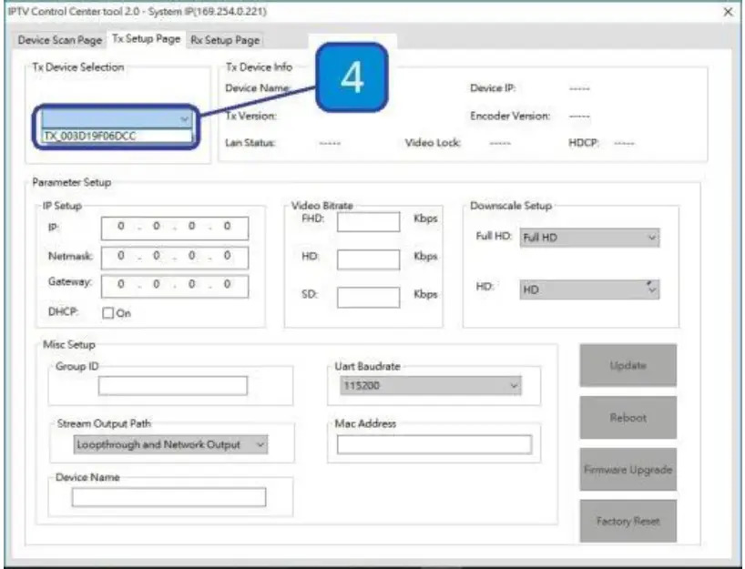Focus the FHD bitrate input
Image resolution: width=745 pixels, height=569 pixels.
368,222
